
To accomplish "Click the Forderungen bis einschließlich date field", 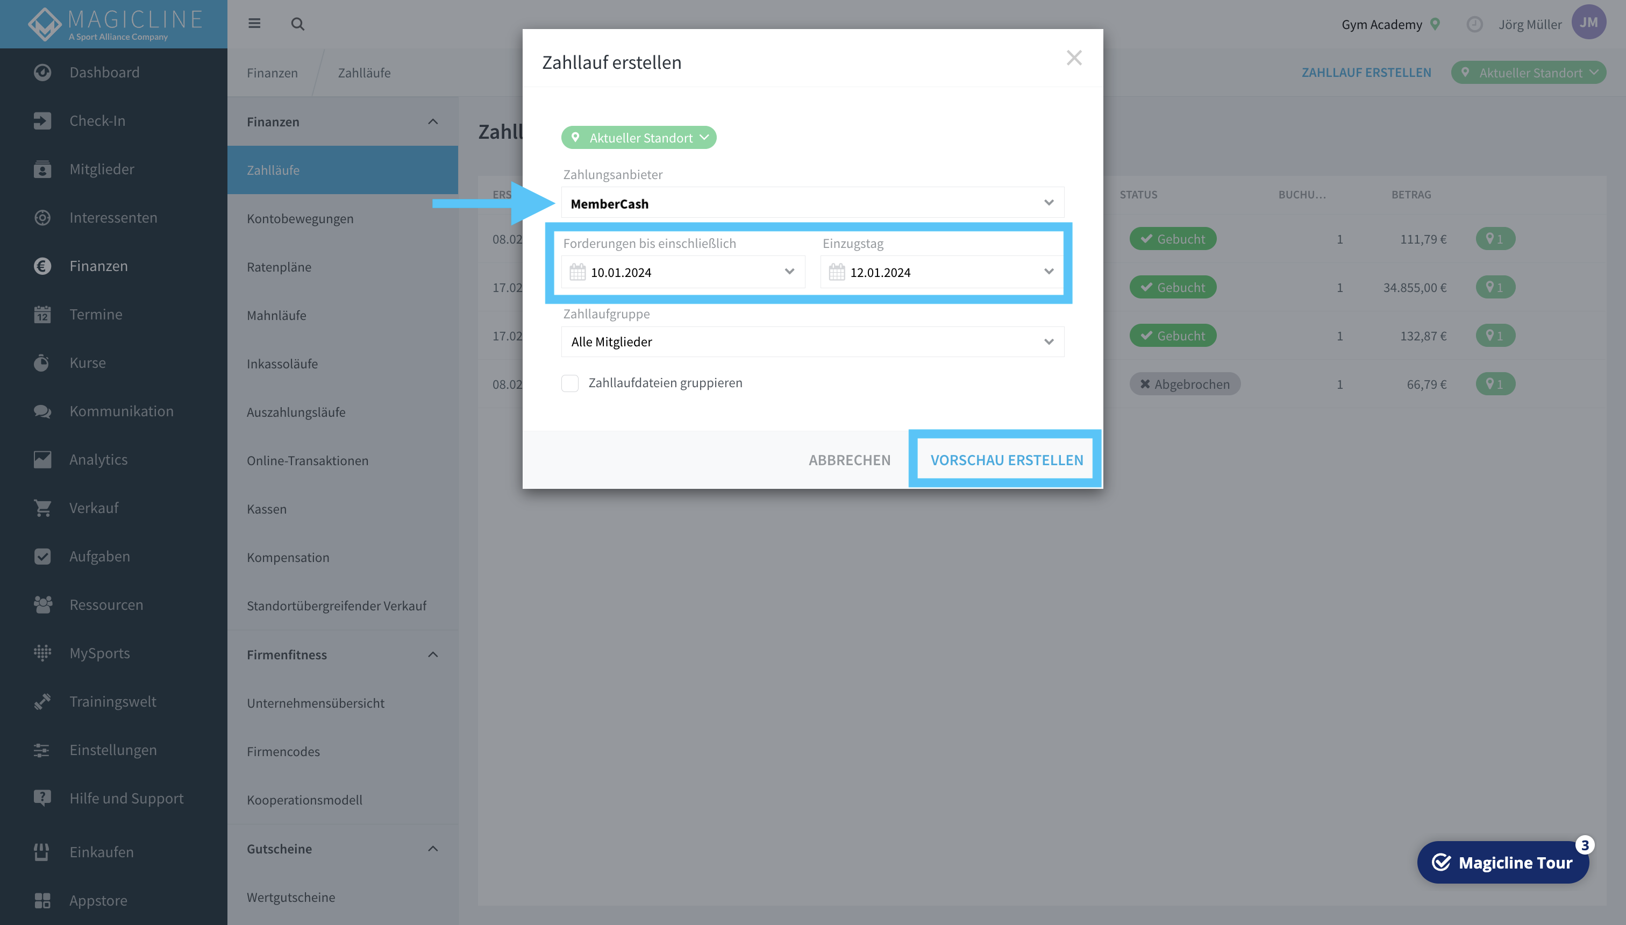I will point(683,272).
